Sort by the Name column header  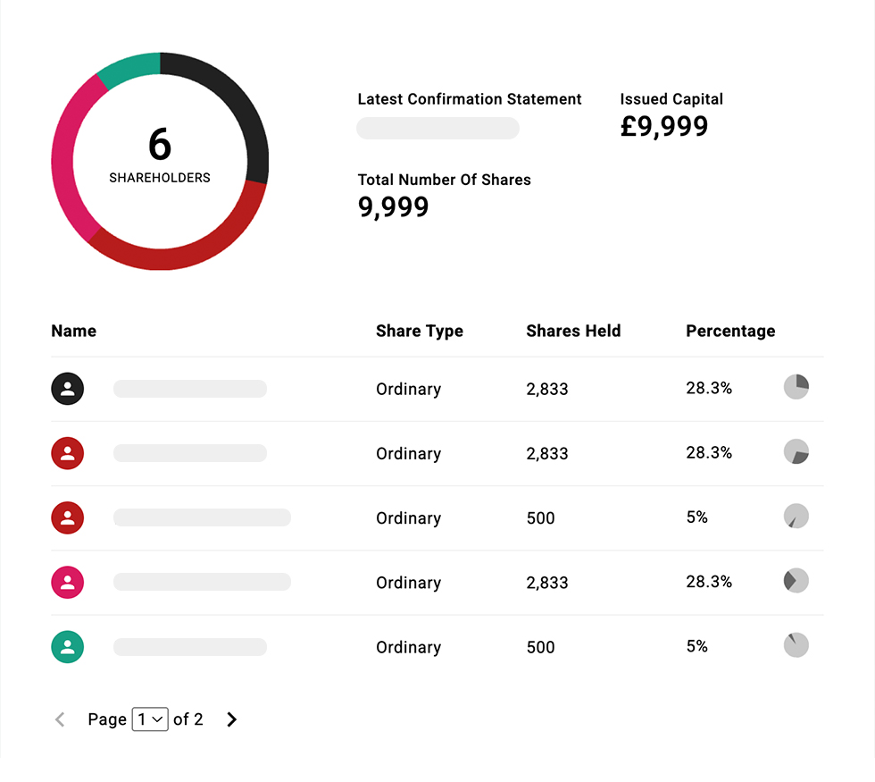[x=74, y=331]
